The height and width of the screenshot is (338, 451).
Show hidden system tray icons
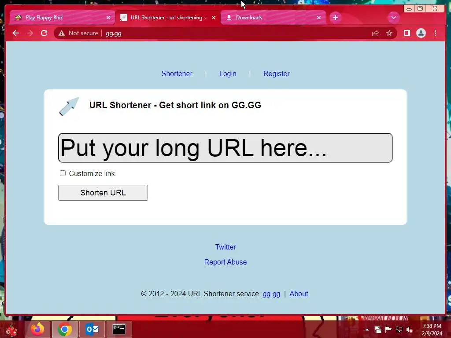tap(367, 330)
